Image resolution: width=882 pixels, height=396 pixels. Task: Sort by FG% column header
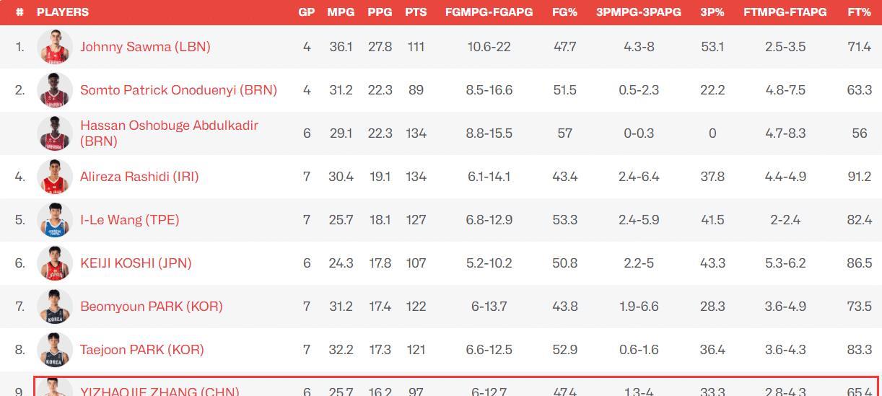pos(564,12)
